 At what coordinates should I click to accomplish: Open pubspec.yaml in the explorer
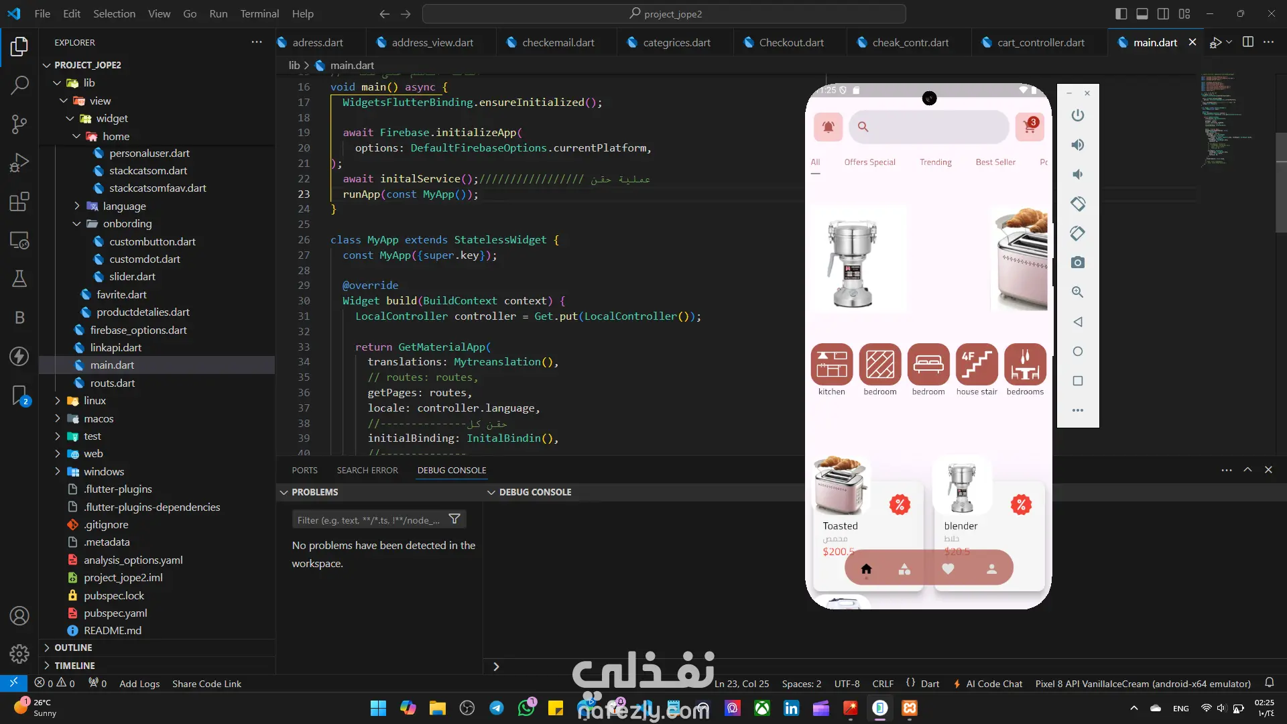(115, 613)
